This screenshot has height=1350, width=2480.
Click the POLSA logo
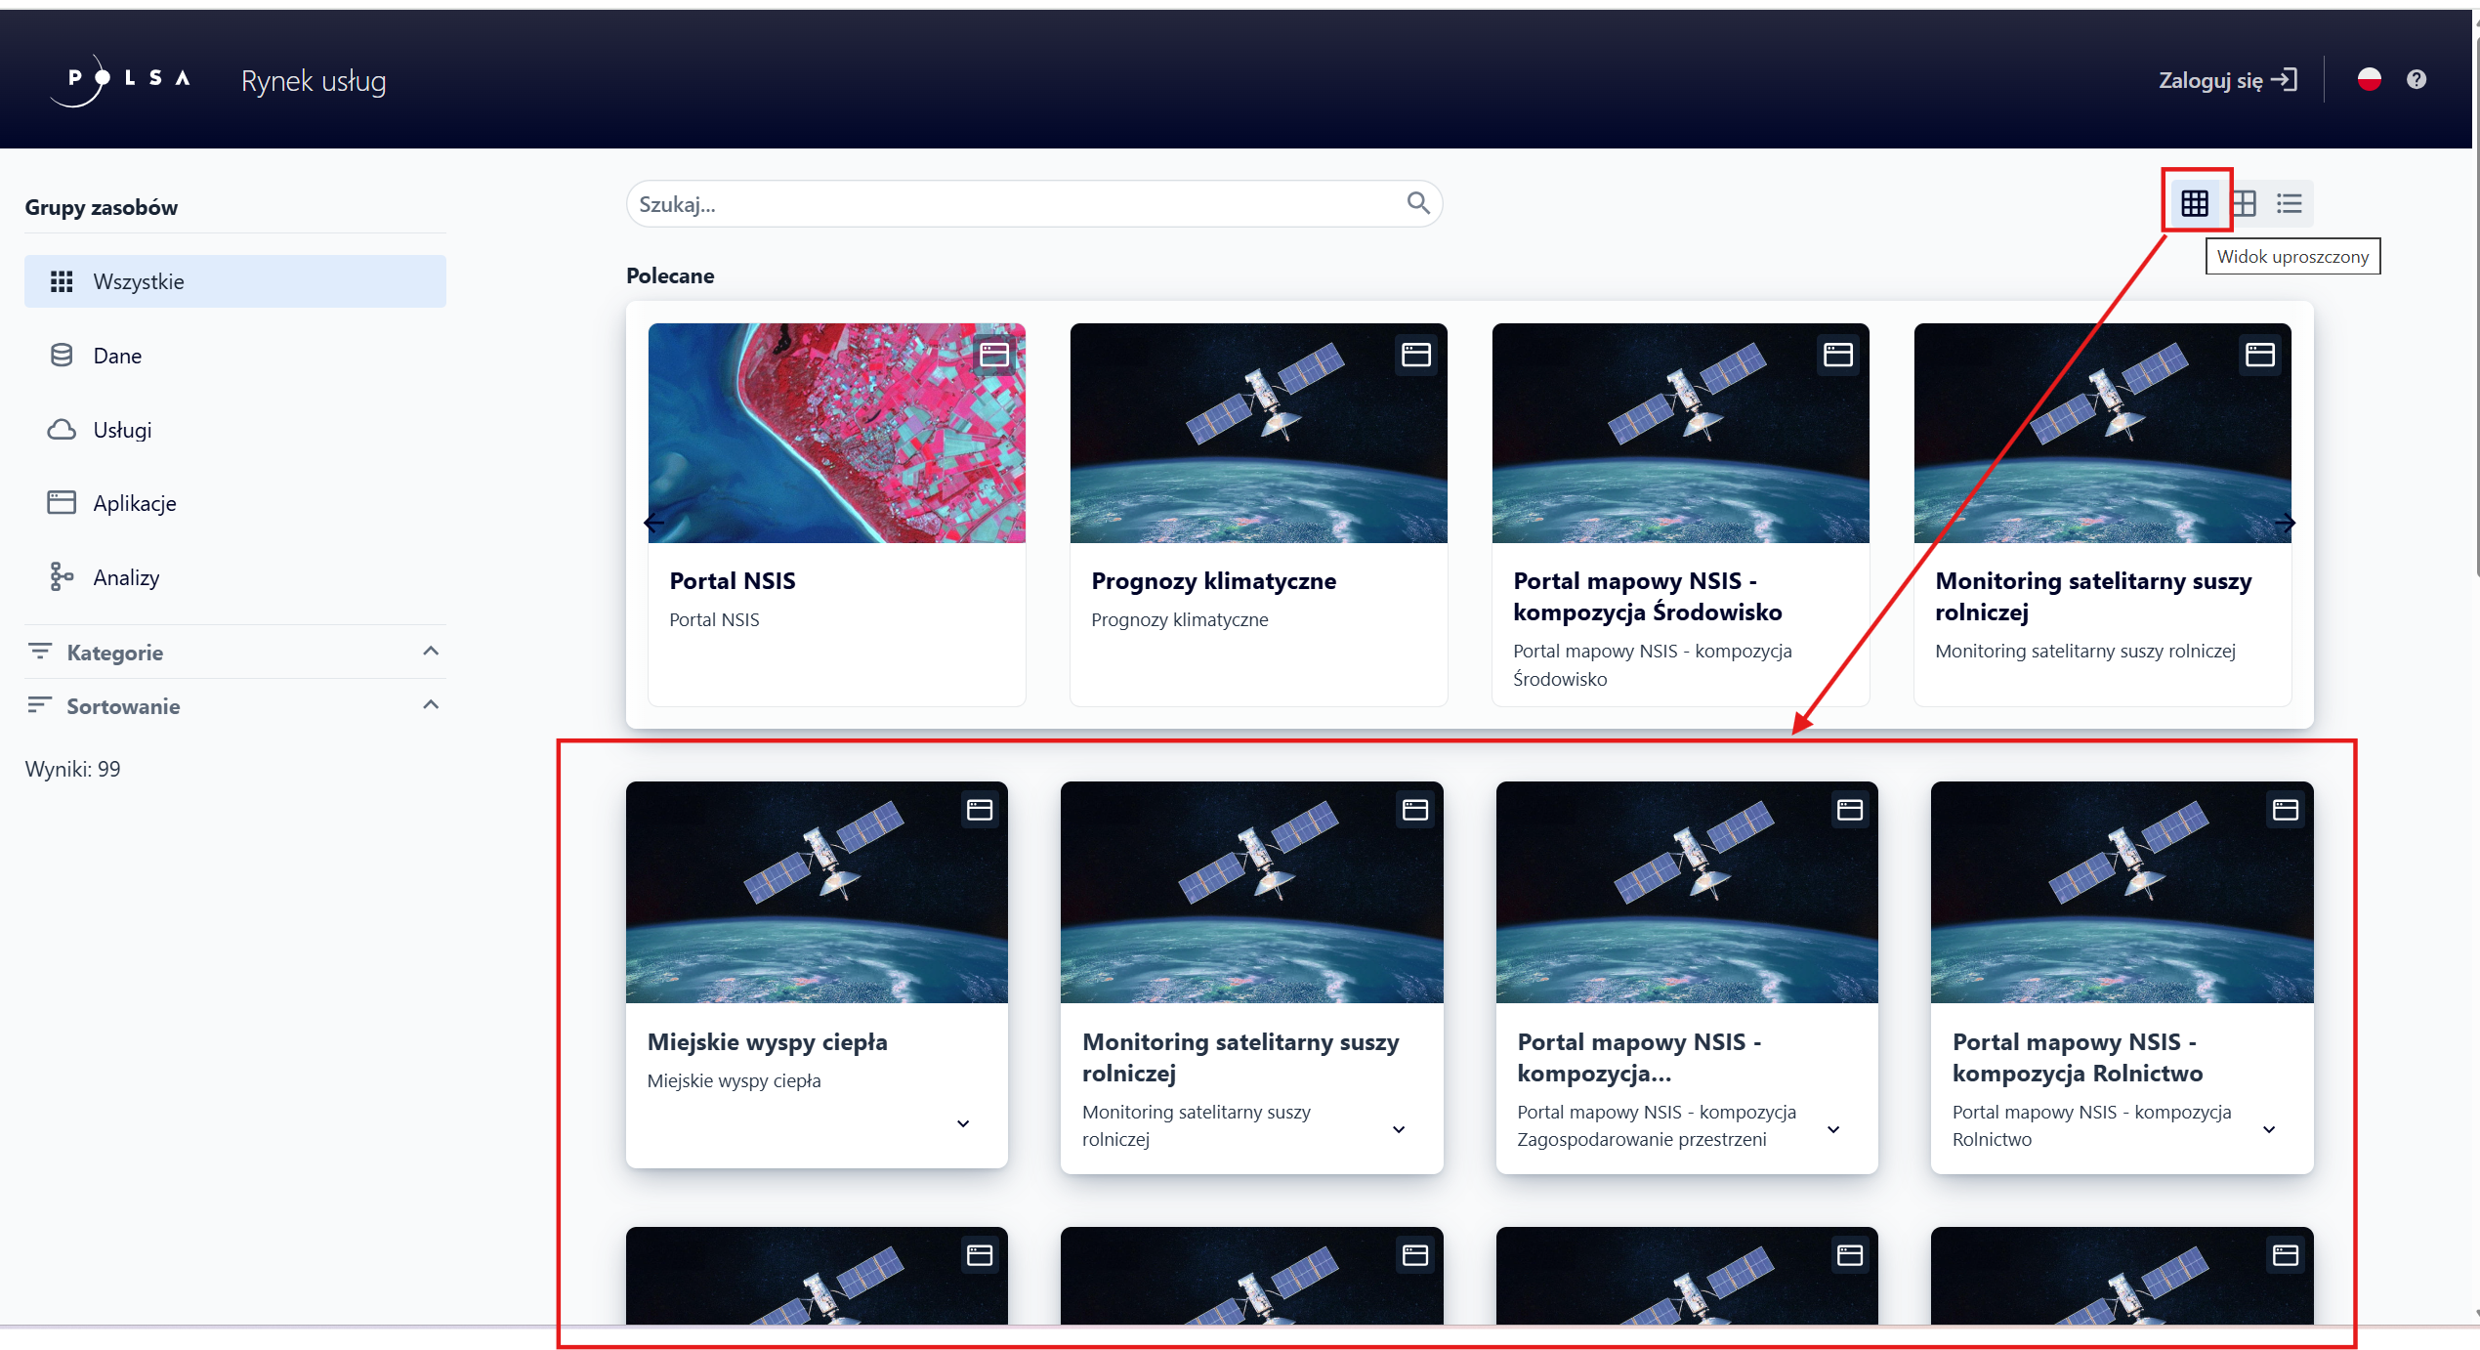coord(121,80)
